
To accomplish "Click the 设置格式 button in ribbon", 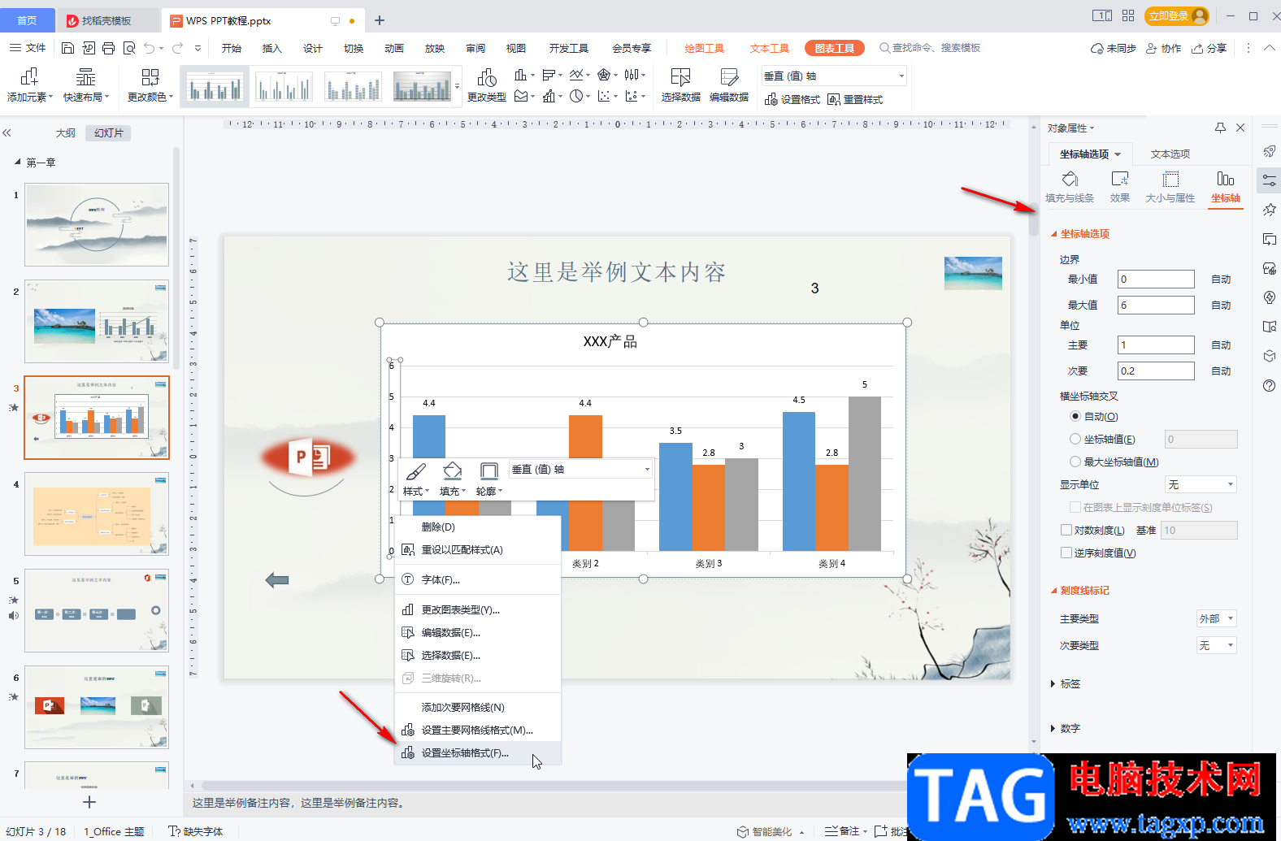I will [x=792, y=99].
